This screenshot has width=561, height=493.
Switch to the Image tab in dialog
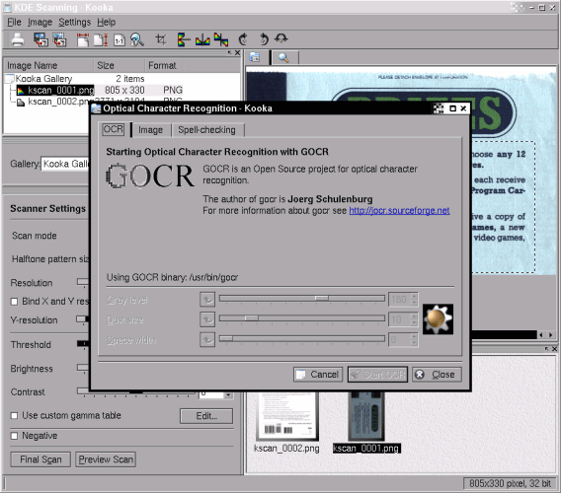151,130
